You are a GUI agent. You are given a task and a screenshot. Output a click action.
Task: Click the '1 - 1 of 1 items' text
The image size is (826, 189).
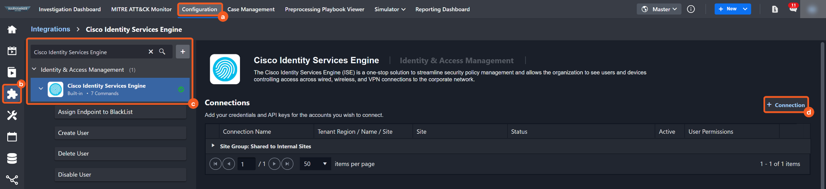(x=780, y=164)
